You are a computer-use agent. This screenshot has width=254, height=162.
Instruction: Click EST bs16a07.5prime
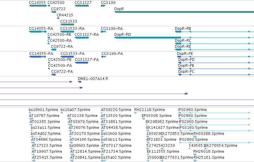(x=75, y=110)
